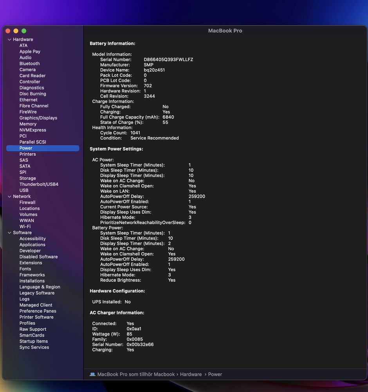Open PCI hardware entry
The image size is (368, 392).
(23, 136)
